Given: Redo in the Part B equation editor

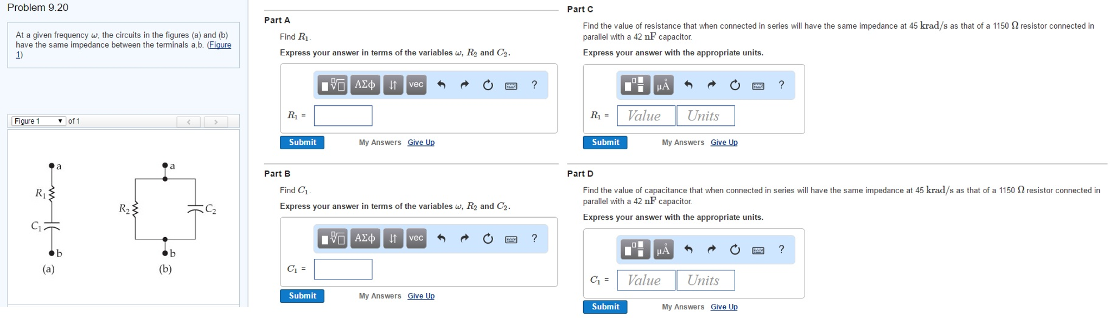Looking at the screenshot, I should 464,238.
